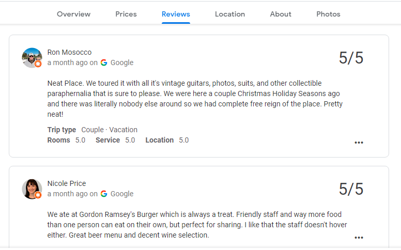Click local guide badge on Ron's avatar
This screenshot has height=250, width=401.
pyautogui.click(x=38, y=64)
